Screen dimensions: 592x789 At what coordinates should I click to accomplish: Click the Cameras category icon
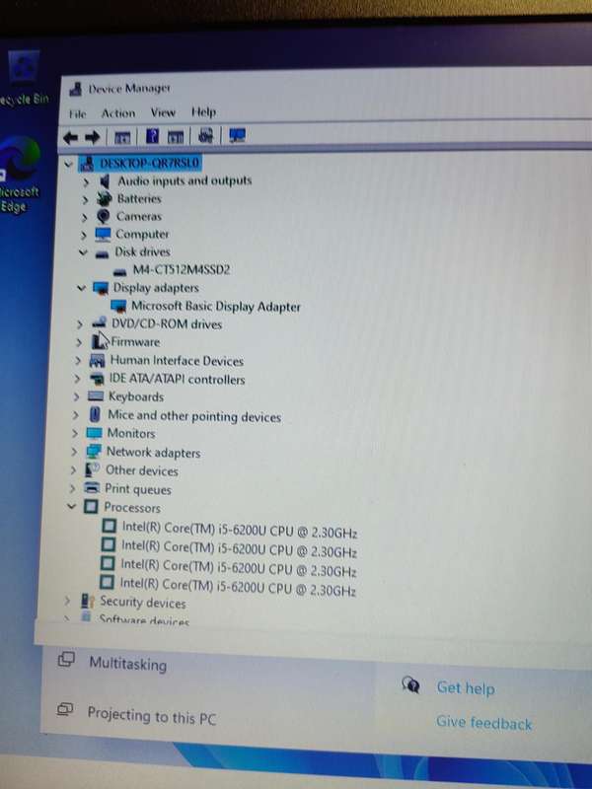[x=104, y=216]
